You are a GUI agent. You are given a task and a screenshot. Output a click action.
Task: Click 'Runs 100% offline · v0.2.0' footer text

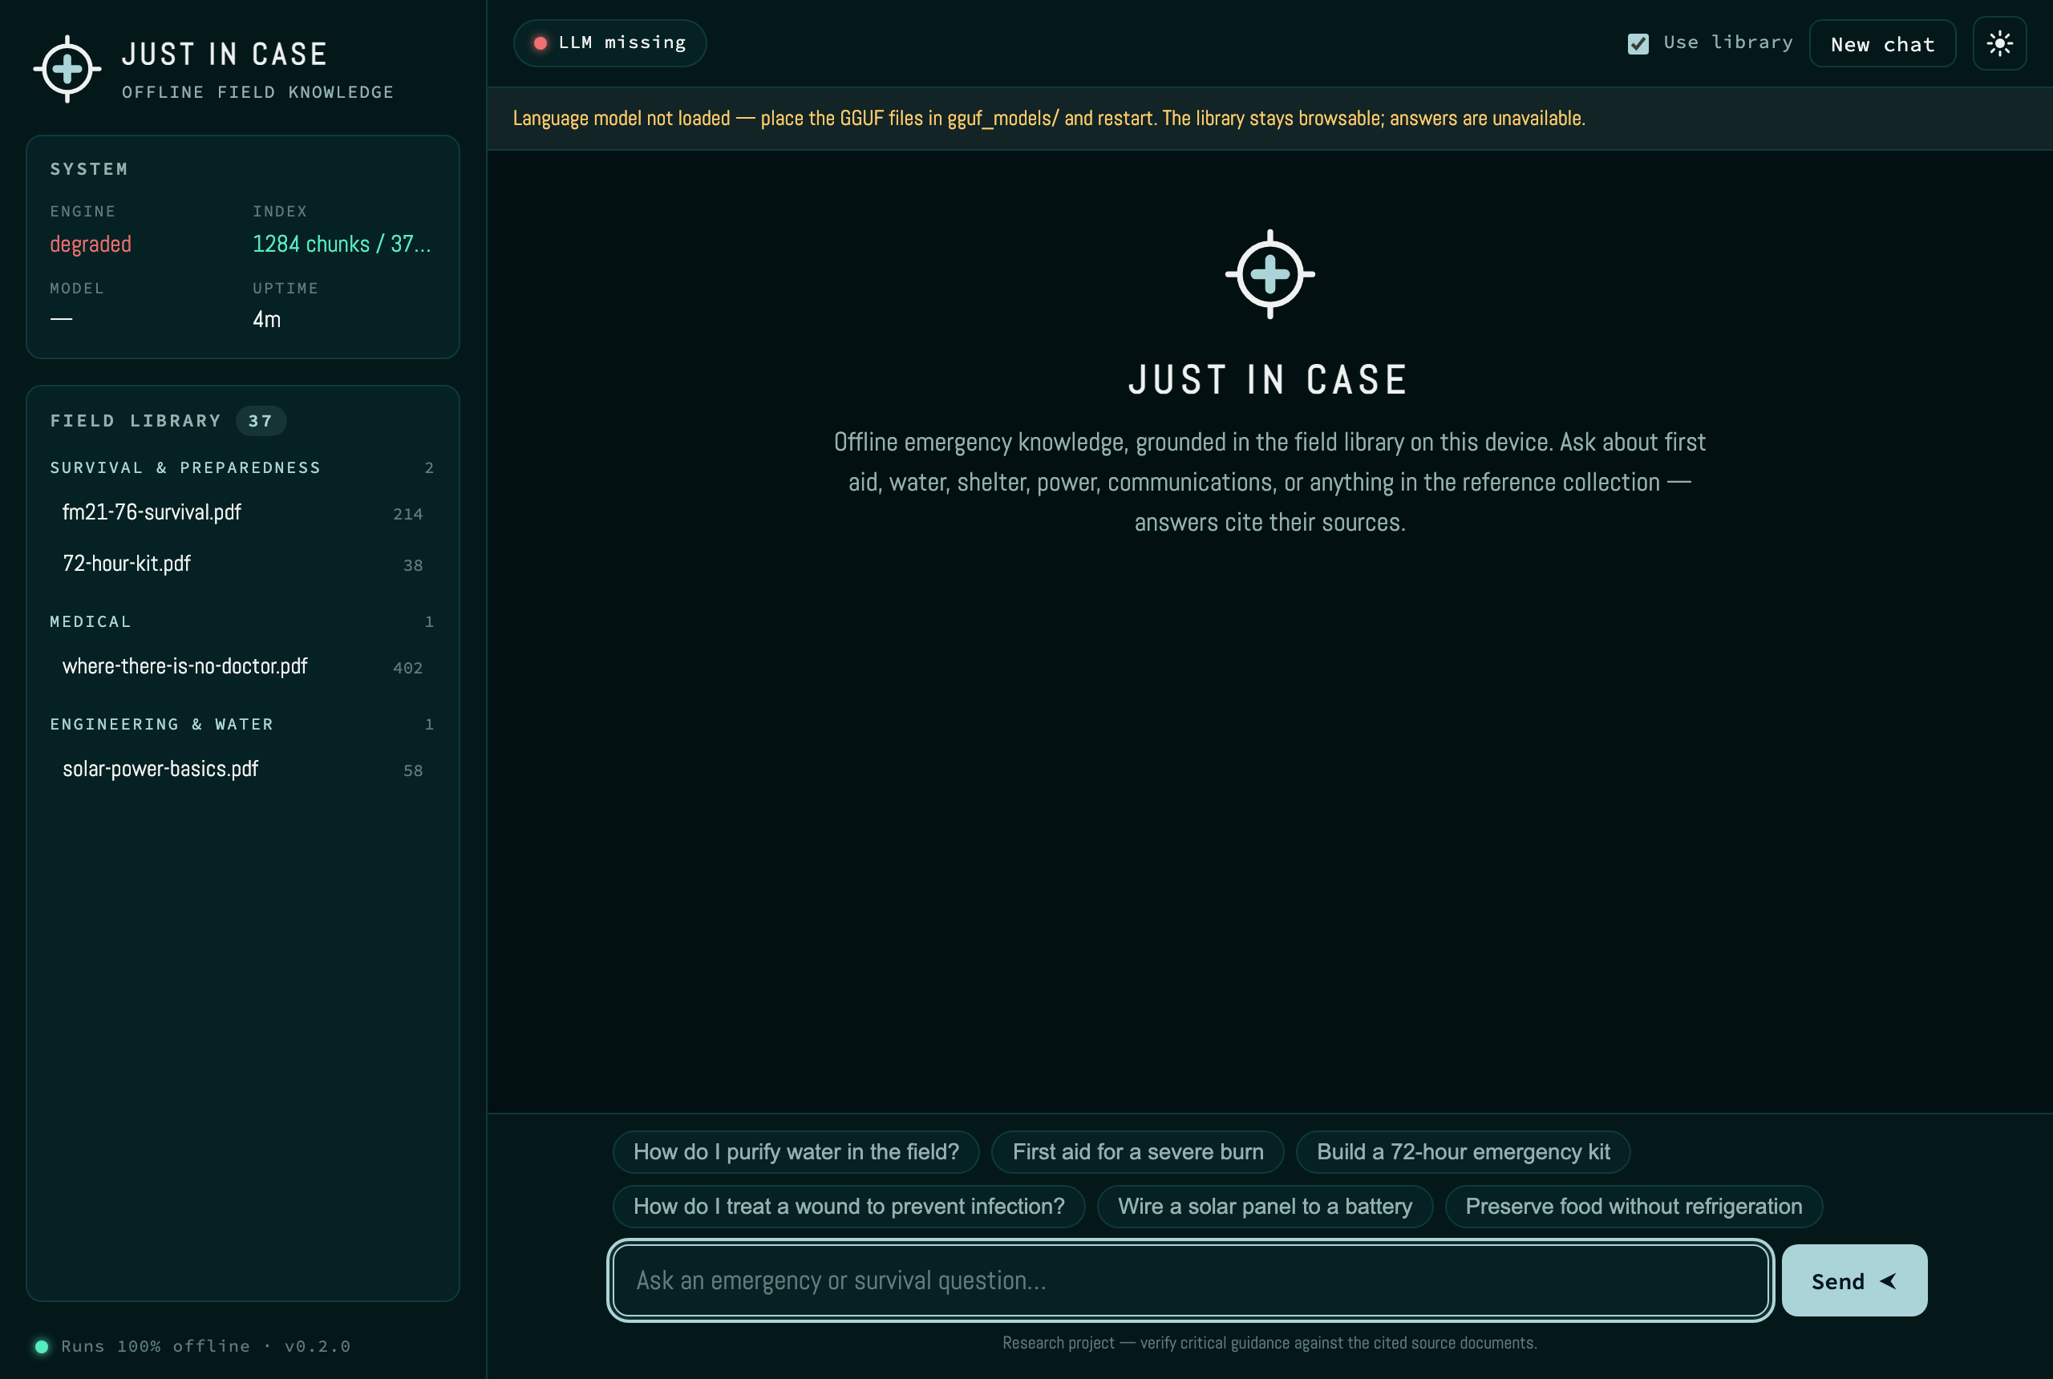[206, 1346]
